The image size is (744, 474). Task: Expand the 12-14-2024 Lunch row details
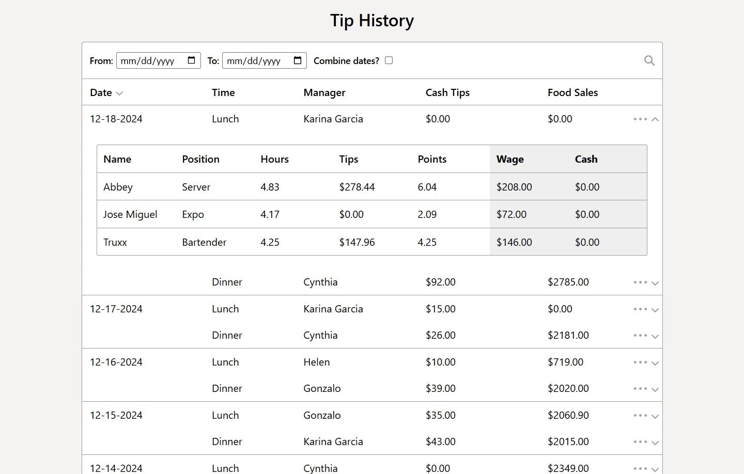(x=655, y=468)
